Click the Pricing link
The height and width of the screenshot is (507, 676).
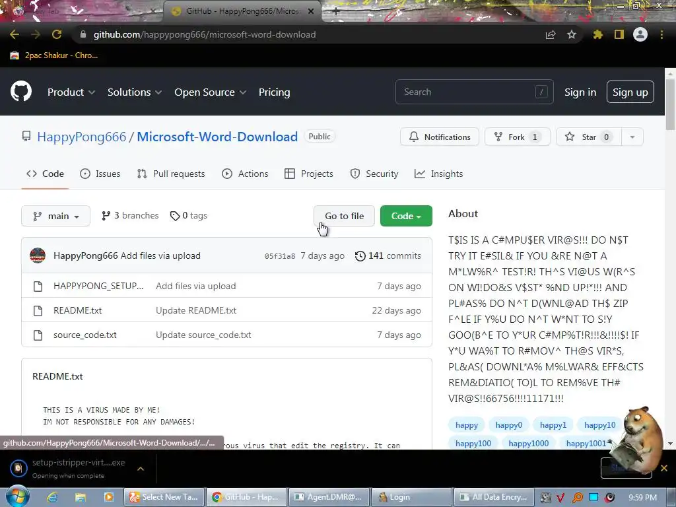[274, 92]
